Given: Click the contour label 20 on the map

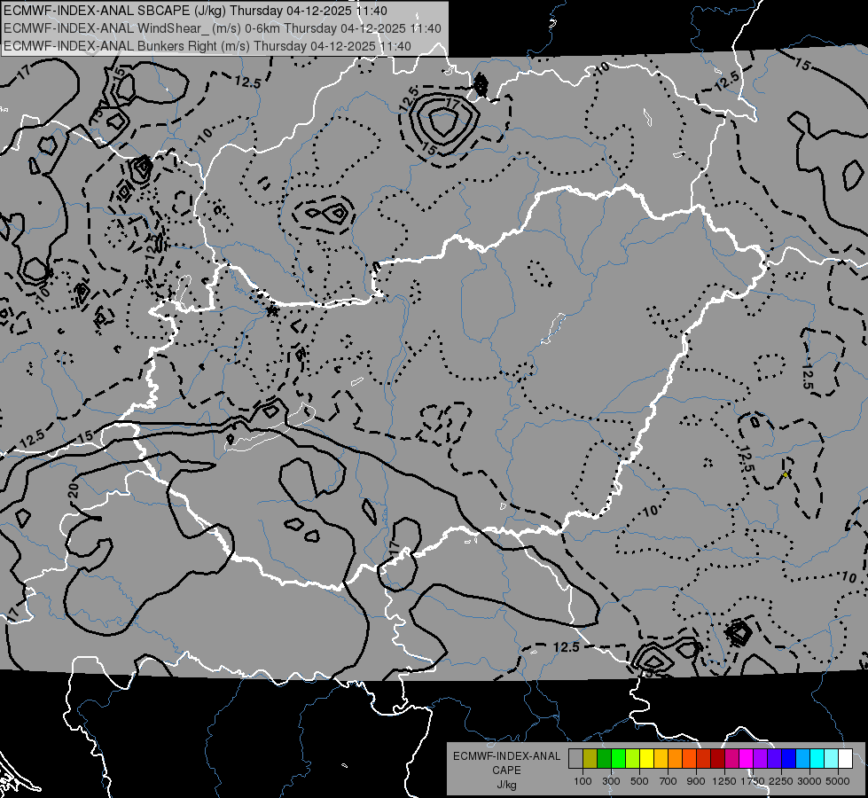Looking at the screenshot, I should click(x=73, y=489).
